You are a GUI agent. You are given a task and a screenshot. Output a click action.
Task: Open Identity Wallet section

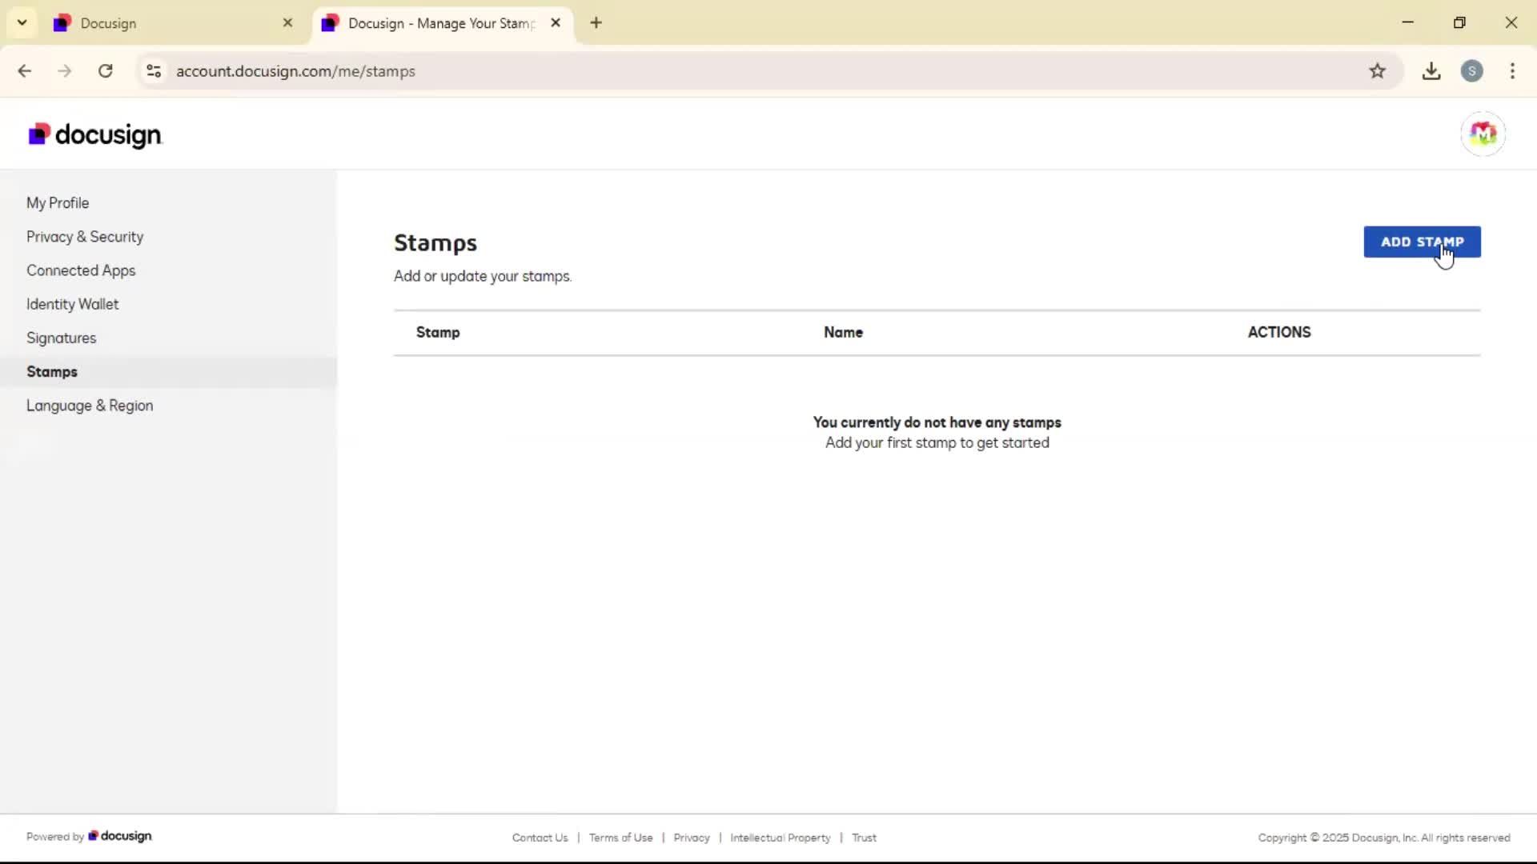coord(72,304)
